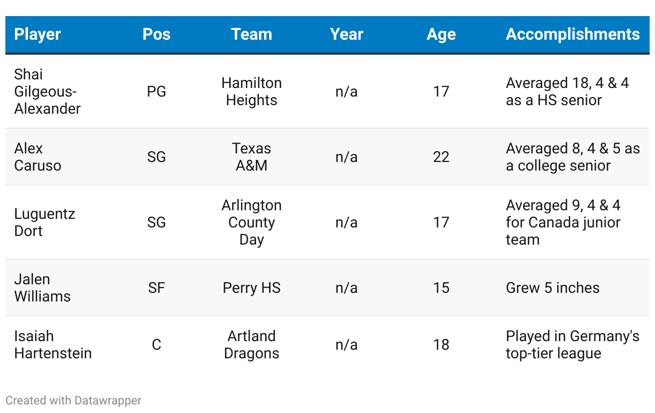Screen dimensions: 655x413
Task: Open the Created with Datawrapper link
Action: click(x=74, y=400)
